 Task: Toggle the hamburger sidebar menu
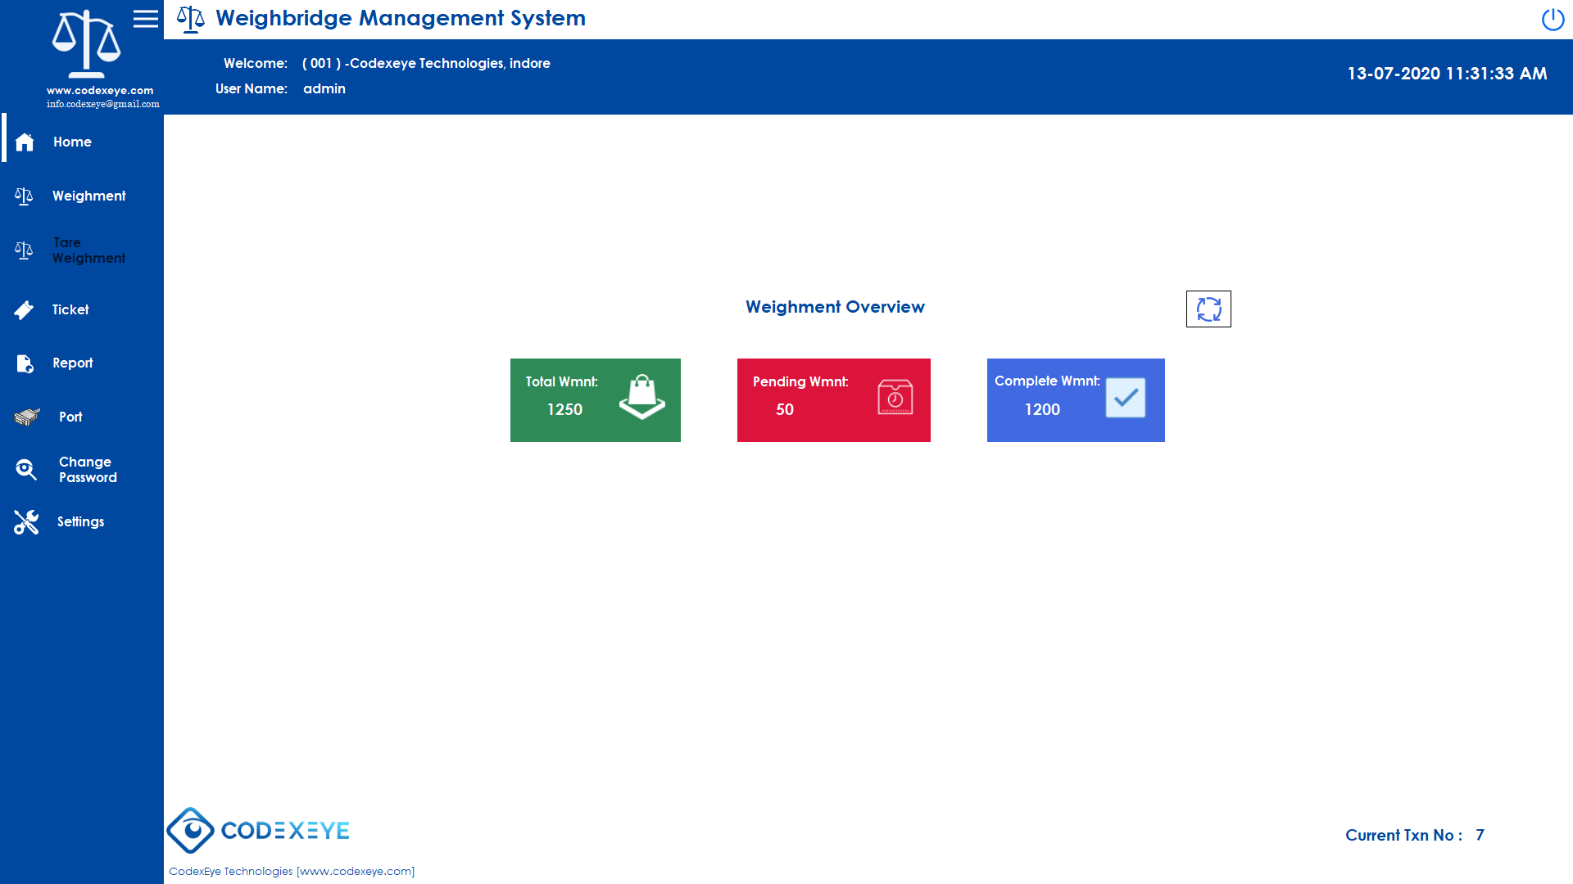tap(146, 19)
